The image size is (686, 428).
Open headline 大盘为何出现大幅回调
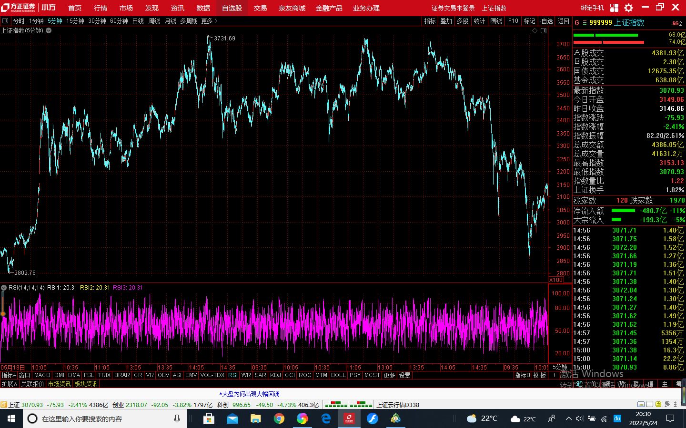[249, 394]
